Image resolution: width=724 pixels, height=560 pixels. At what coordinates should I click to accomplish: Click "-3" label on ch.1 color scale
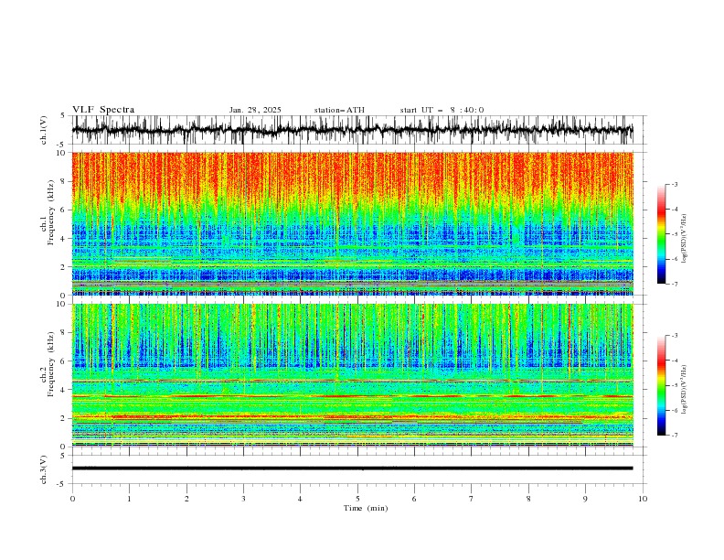tap(675, 184)
